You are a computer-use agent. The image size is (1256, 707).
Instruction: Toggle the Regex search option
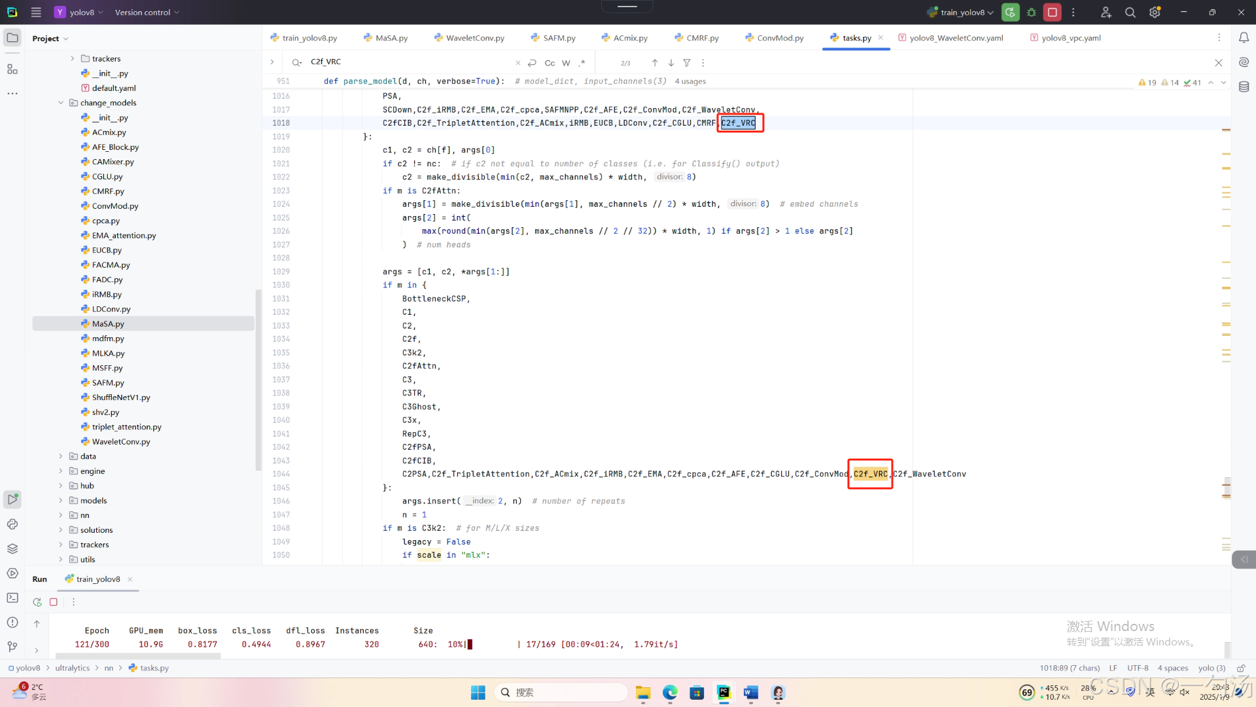pos(582,63)
